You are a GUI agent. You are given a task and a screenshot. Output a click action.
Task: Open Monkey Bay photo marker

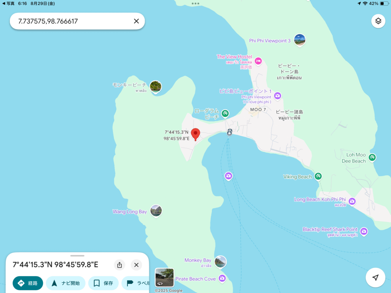(x=220, y=262)
